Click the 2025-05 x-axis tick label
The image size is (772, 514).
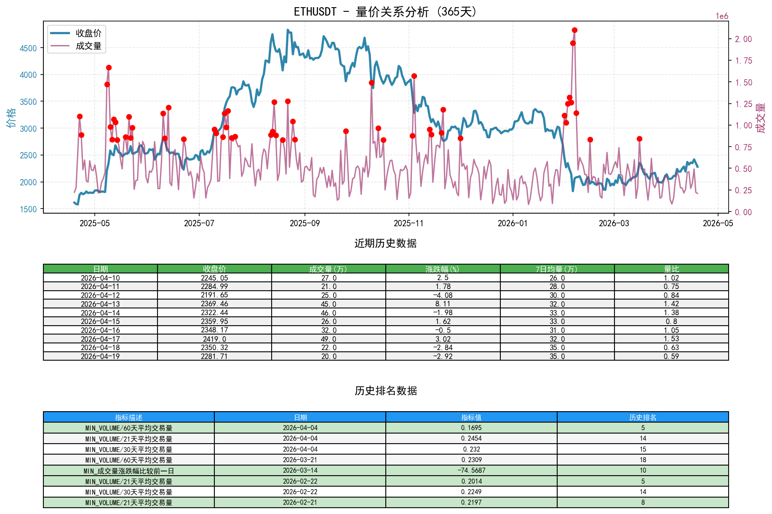[x=94, y=223]
